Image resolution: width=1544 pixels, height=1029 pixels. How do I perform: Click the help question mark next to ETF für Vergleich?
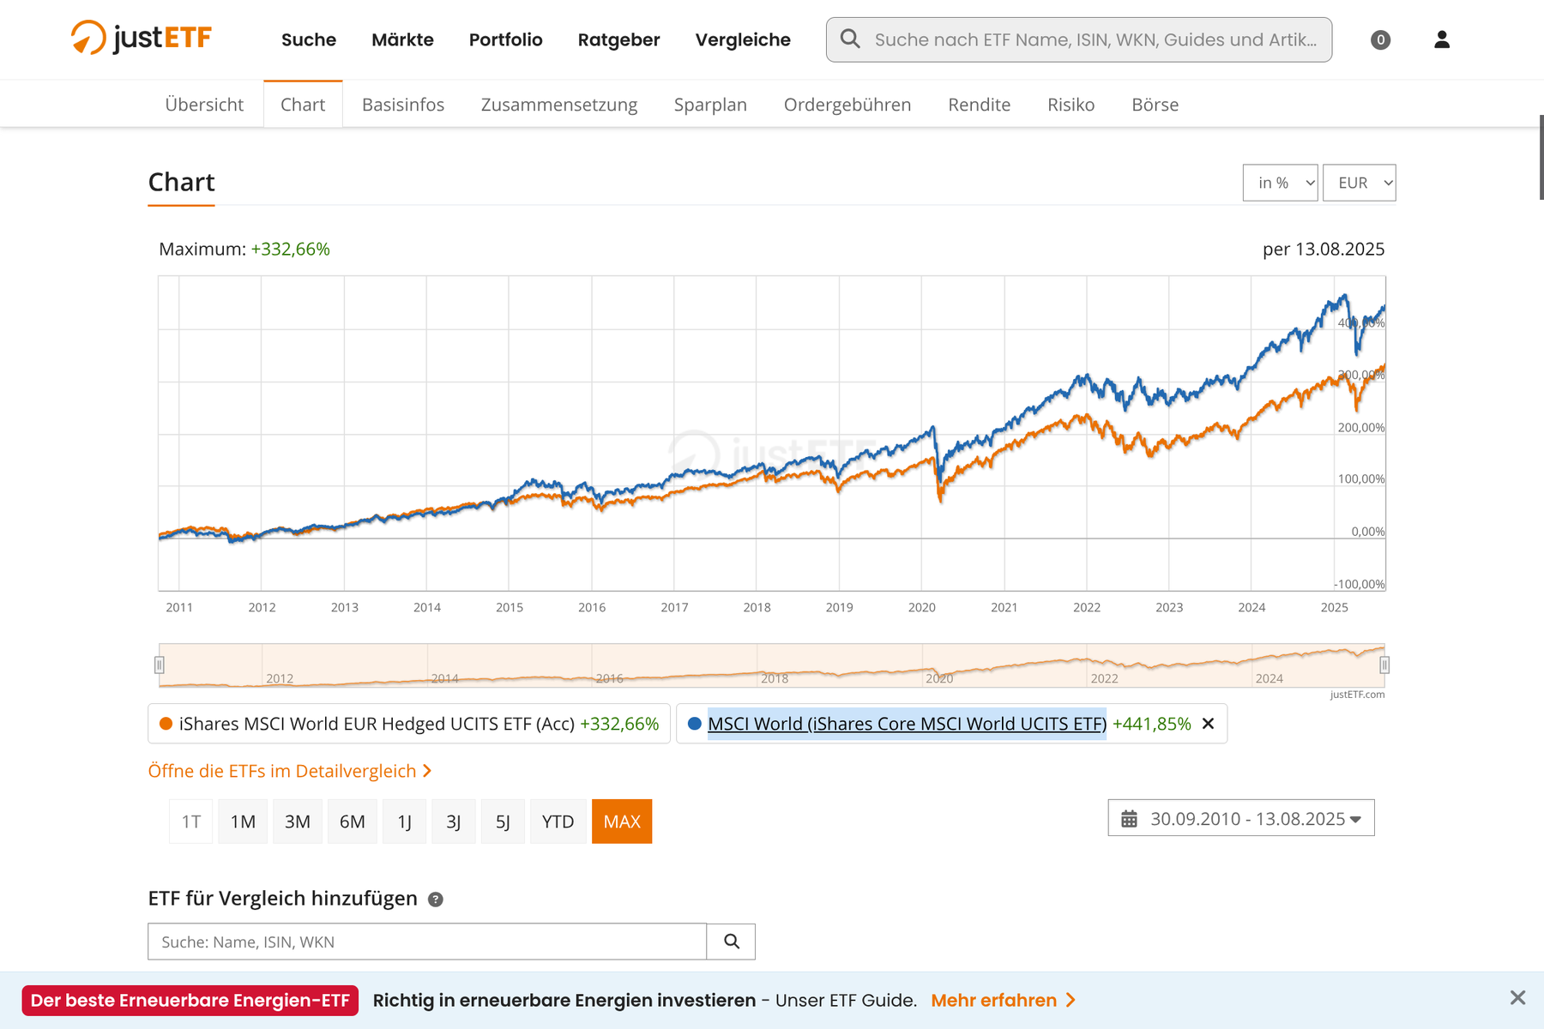(x=436, y=900)
